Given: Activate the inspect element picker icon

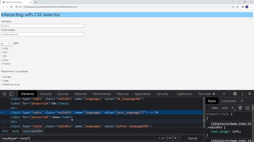Looking at the screenshot, I should click(4, 94).
